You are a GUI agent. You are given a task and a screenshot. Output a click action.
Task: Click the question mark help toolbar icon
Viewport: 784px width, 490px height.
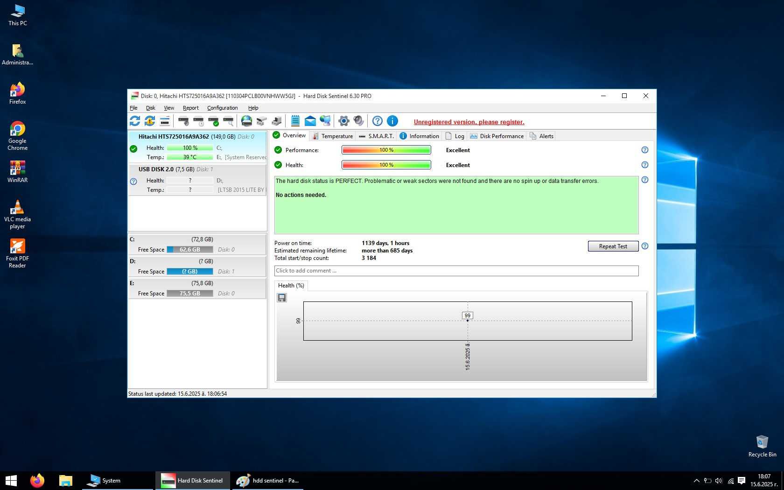pos(378,121)
